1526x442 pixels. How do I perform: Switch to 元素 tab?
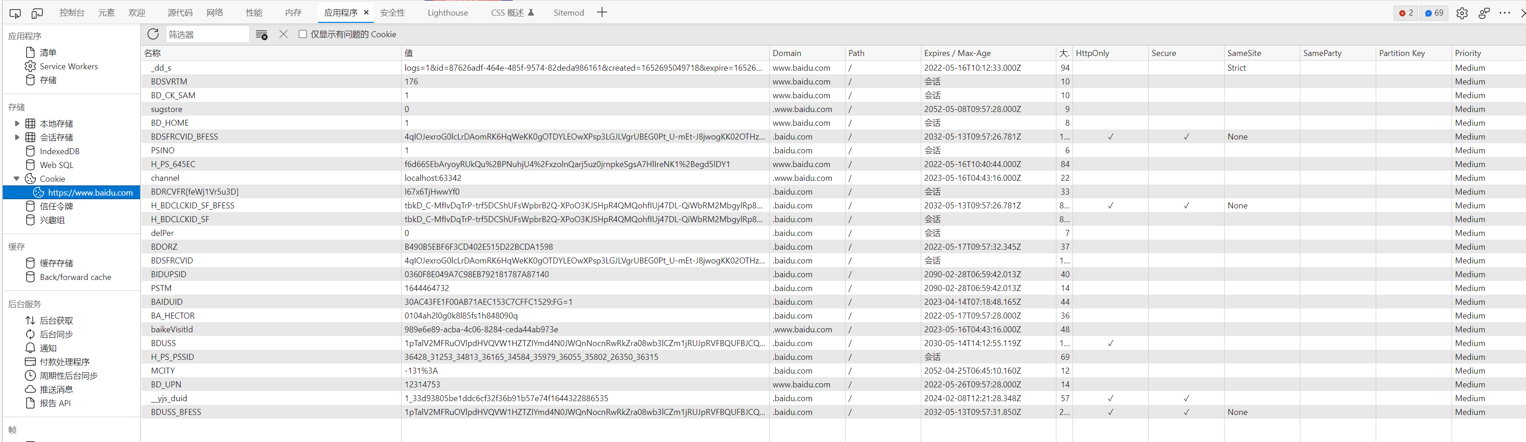(107, 12)
